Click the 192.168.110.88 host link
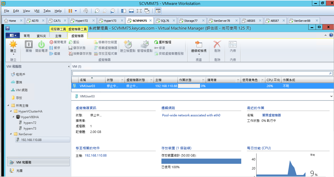The height and width of the screenshot is (177, 334). 96,155
